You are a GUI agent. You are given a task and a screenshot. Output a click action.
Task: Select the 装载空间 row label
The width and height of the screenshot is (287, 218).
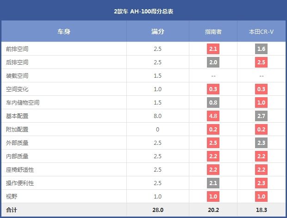pyautogui.click(x=17, y=75)
